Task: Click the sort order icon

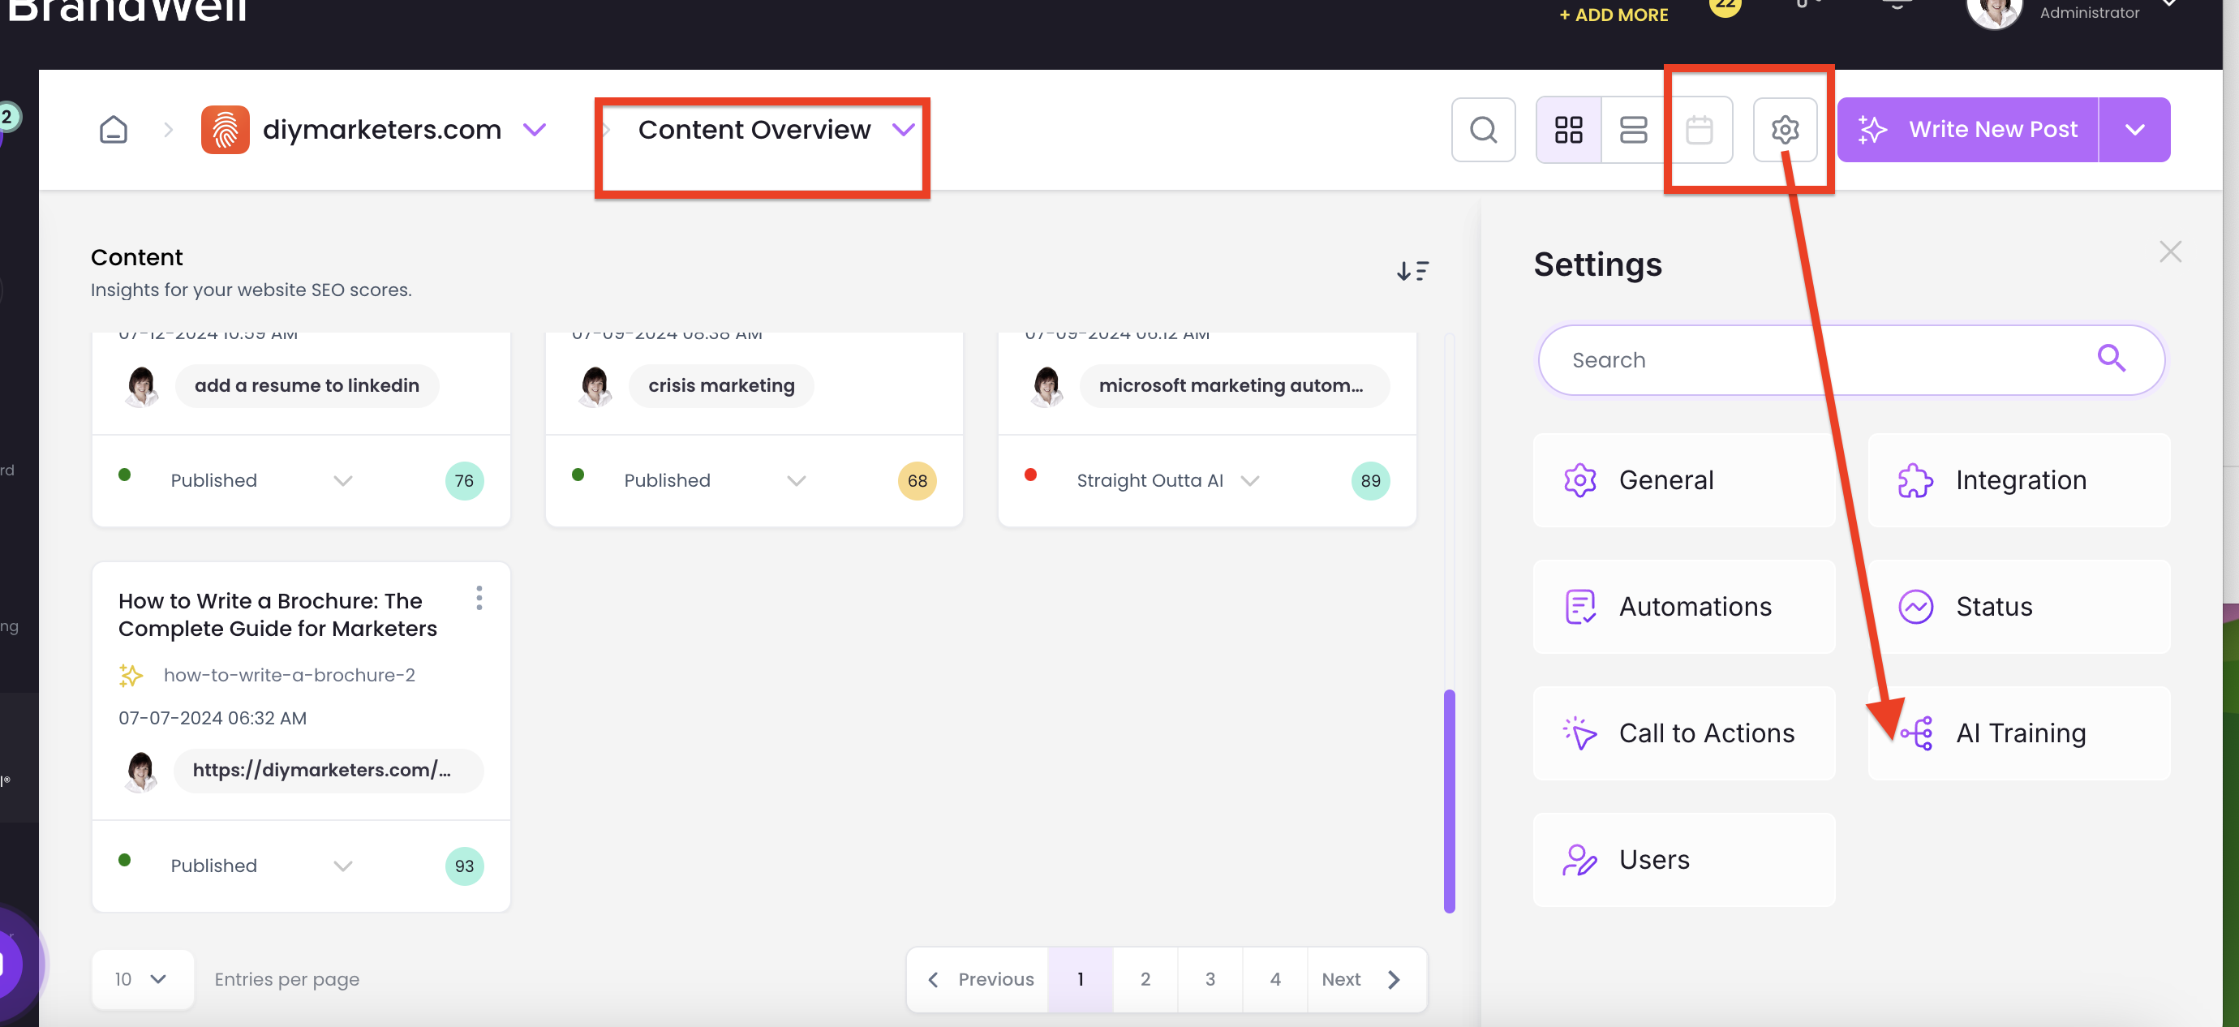Action: pyautogui.click(x=1412, y=271)
